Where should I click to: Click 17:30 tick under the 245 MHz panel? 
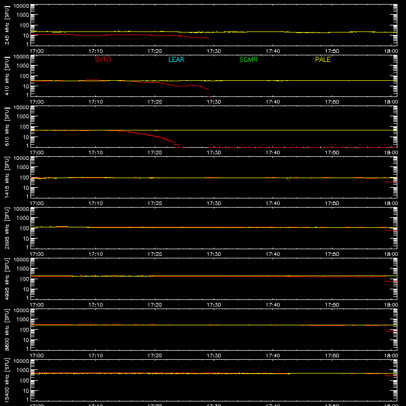[x=214, y=51]
